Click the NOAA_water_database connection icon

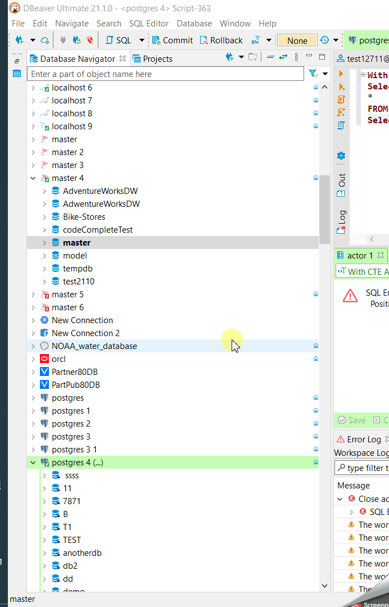tap(45, 346)
